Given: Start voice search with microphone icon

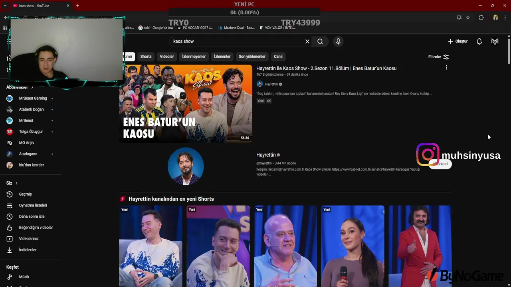Looking at the screenshot, I should (338, 41).
